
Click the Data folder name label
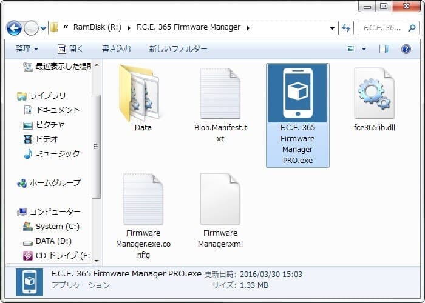(x=143, y=128)
